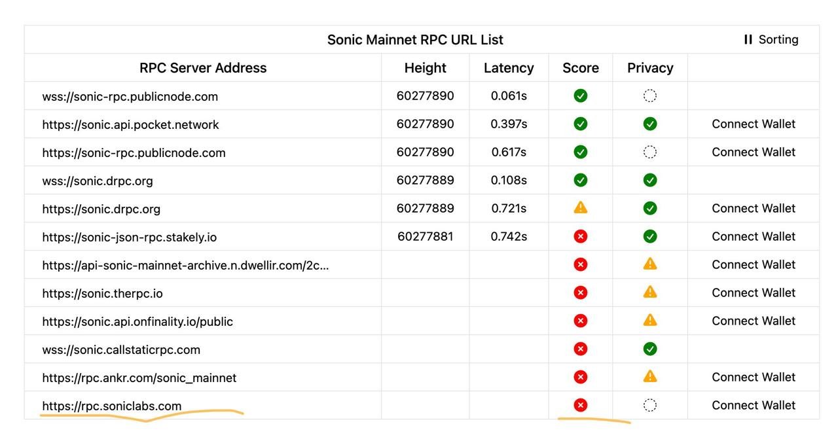Viewport: 838px width, 441px height.
Task: Click orange privacy warning for https://sonic.therpc.io
Action: pyautogui.click(x=649, y=292)
